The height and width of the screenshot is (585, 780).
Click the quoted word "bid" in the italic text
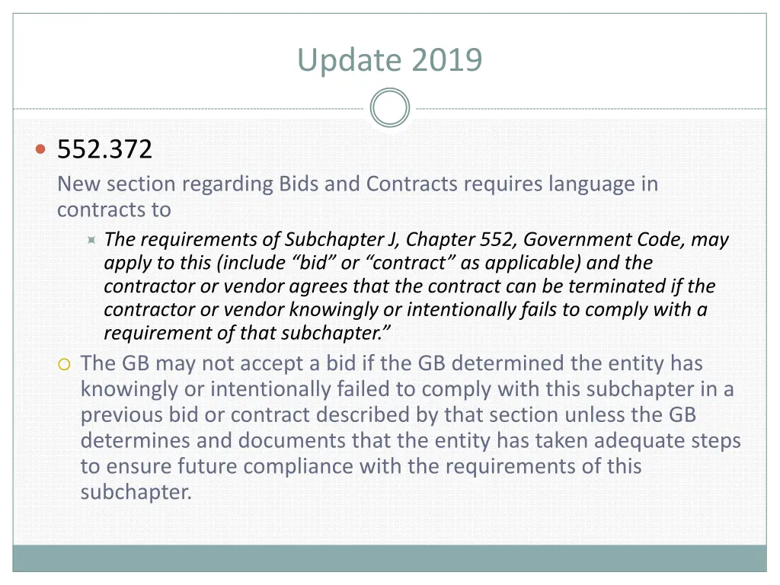click(x=314, y=263)
